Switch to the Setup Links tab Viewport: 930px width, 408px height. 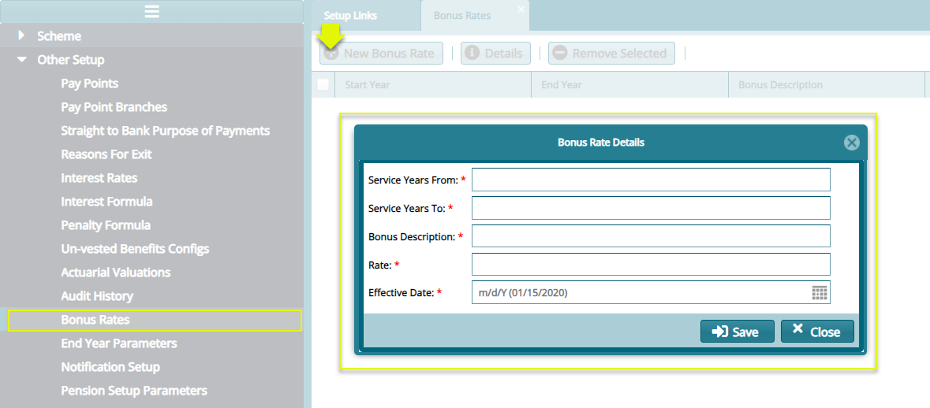pyautogui.click(x=350, y=16)
